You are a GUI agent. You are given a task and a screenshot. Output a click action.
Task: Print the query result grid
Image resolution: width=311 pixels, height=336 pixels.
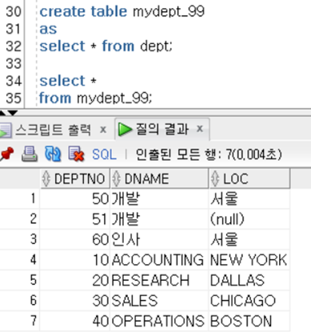[x=30, y=154]
